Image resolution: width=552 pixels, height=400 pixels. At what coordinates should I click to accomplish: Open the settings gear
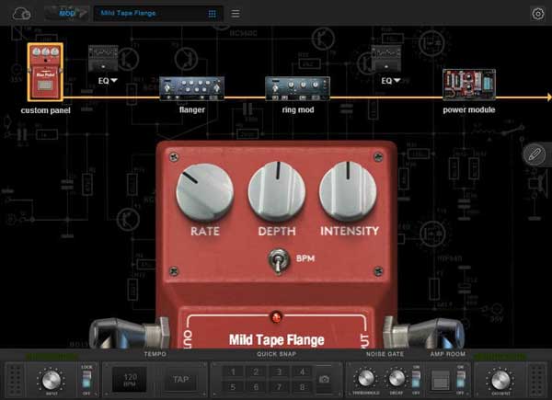pos(537,14)
